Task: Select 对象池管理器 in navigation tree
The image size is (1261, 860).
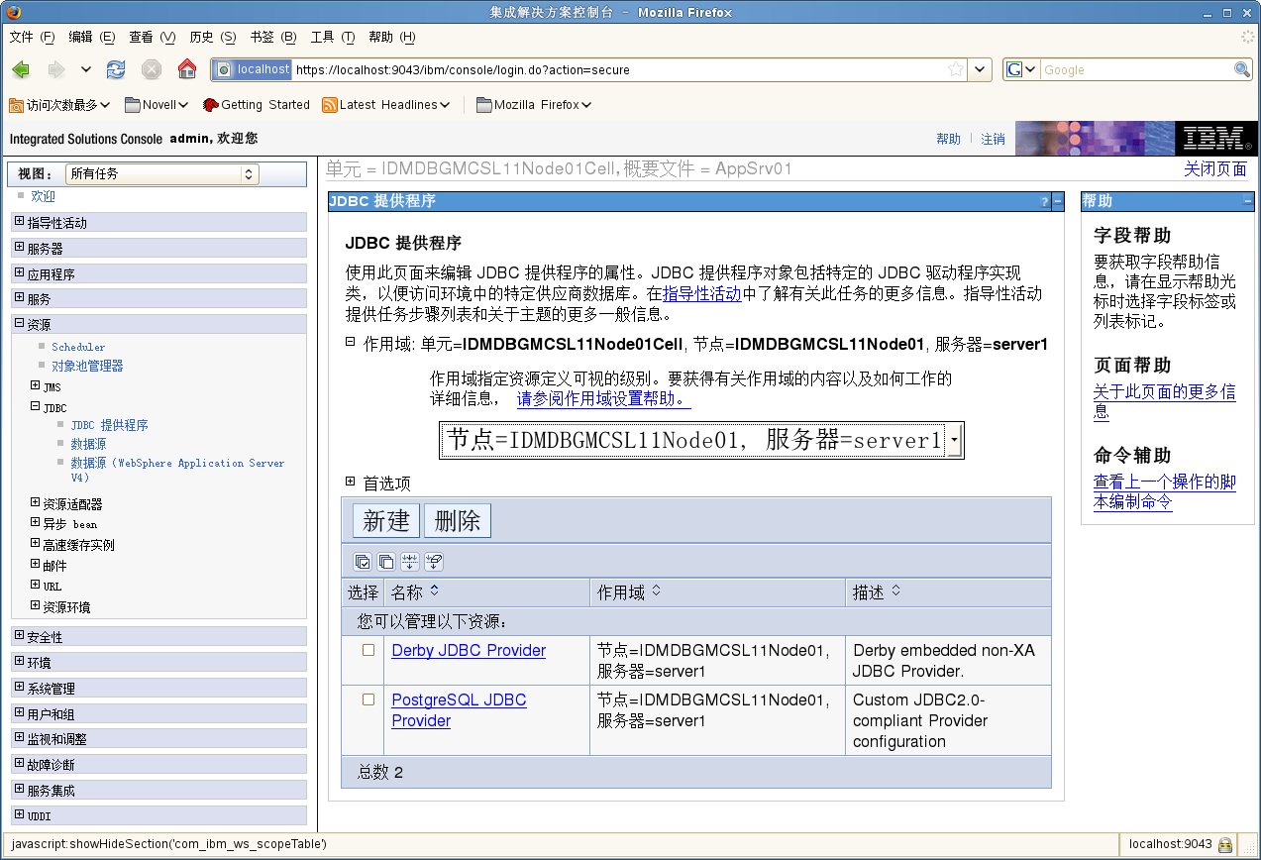Action: point(87,366)
